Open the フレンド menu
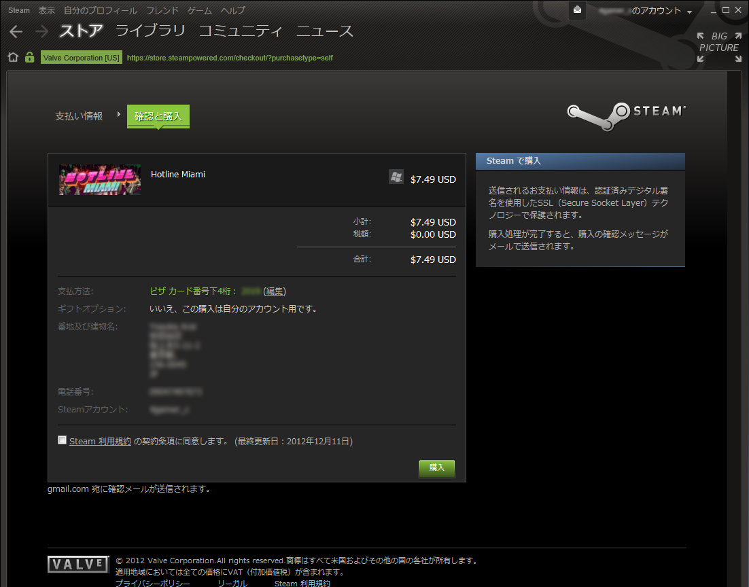 [x=162, y=10]
